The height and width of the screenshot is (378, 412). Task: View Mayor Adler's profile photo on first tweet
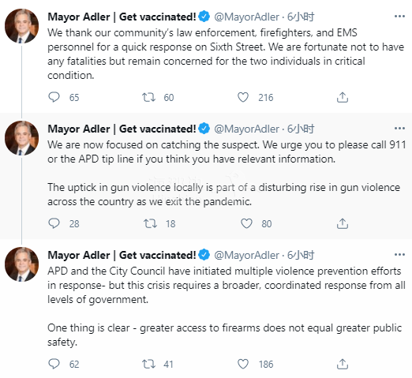[22, 26]
